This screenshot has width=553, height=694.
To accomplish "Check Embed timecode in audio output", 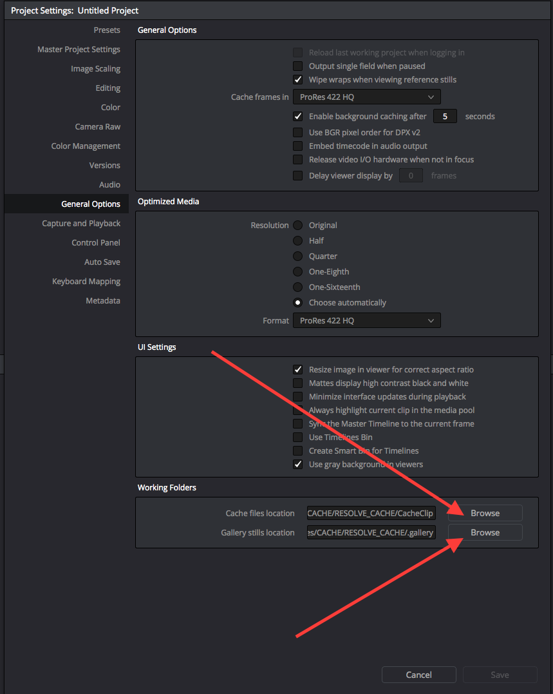I will point(298,146).
